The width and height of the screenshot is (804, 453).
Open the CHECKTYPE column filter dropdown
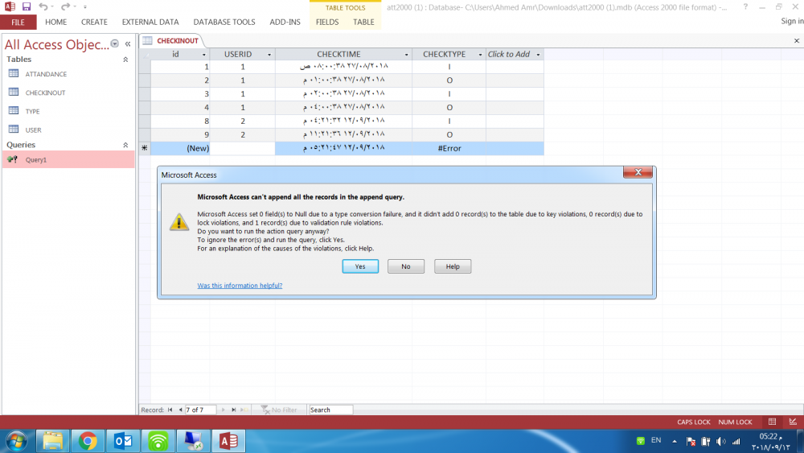click(481, 55)
